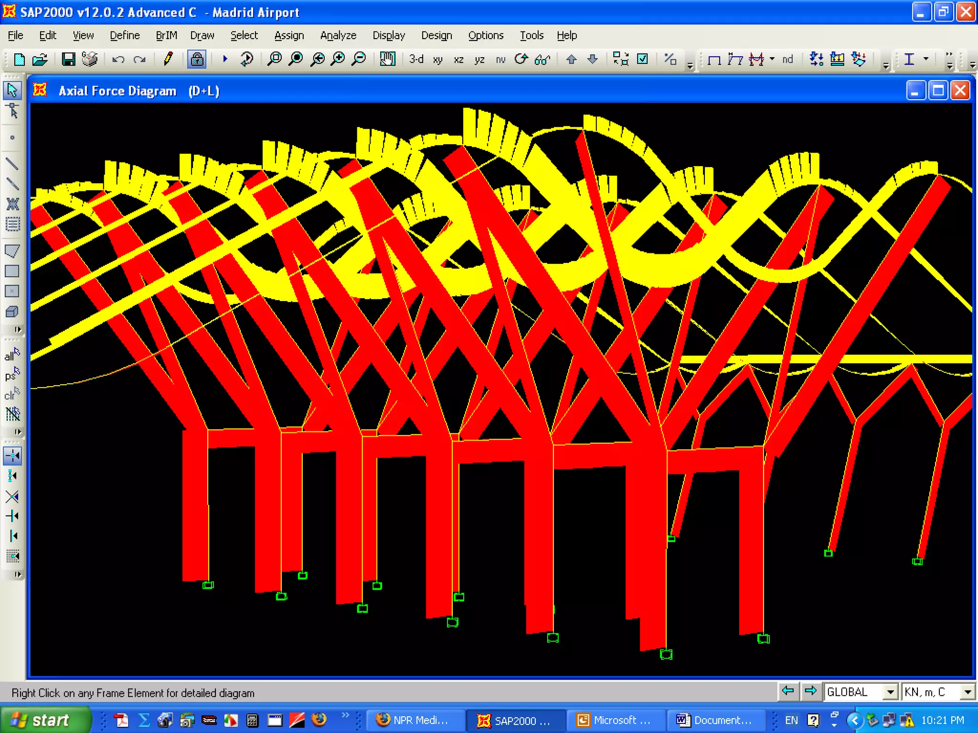Click the Rubber Band Zoom icon
978x733 pixels.
tap(274, 59)
